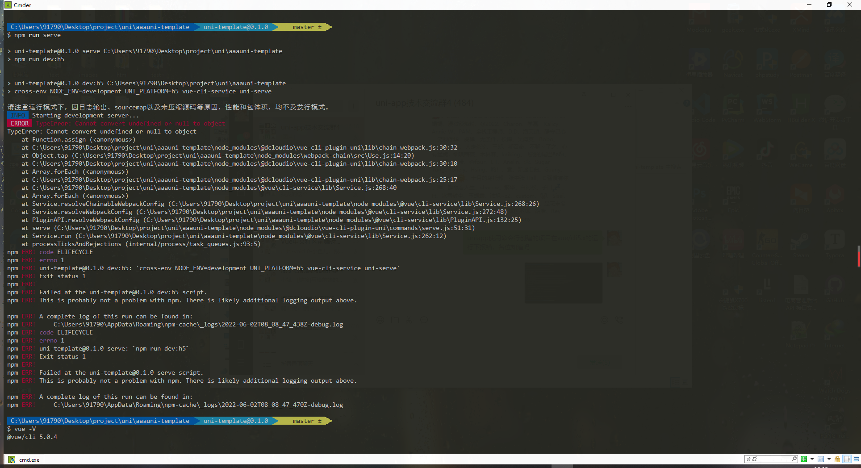The image size is (861, 468).
Task: Click the "at Service.resolveChainableWebpackConfig" stack line
Action: (x=280, y=204)
